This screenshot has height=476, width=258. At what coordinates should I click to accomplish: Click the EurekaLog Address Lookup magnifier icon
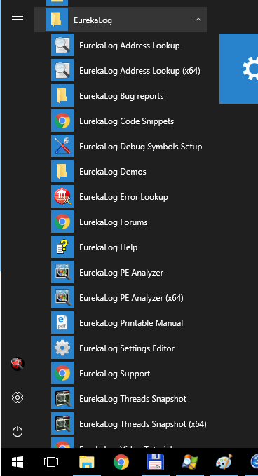coord(62,45)
